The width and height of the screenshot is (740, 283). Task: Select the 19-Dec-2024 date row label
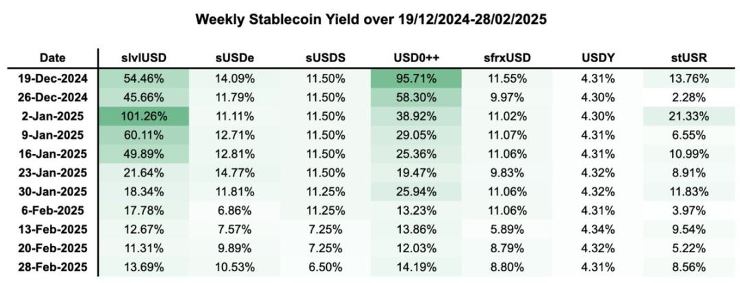[x=53, y=78]
